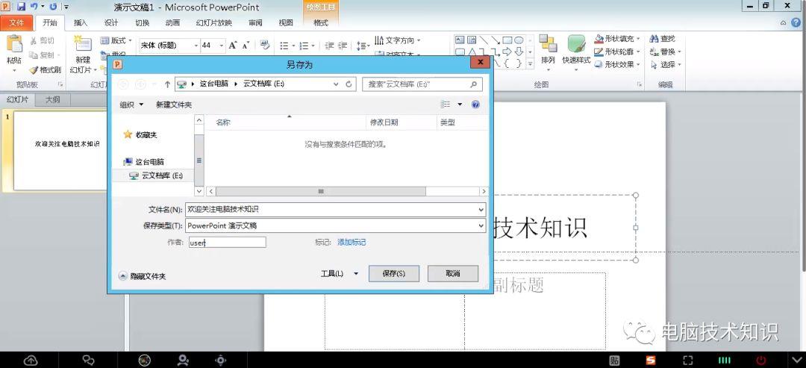806x368 pixels.
Task: Open the Tools (工具) dropdown in the dialog
Action: pos(340,274)
